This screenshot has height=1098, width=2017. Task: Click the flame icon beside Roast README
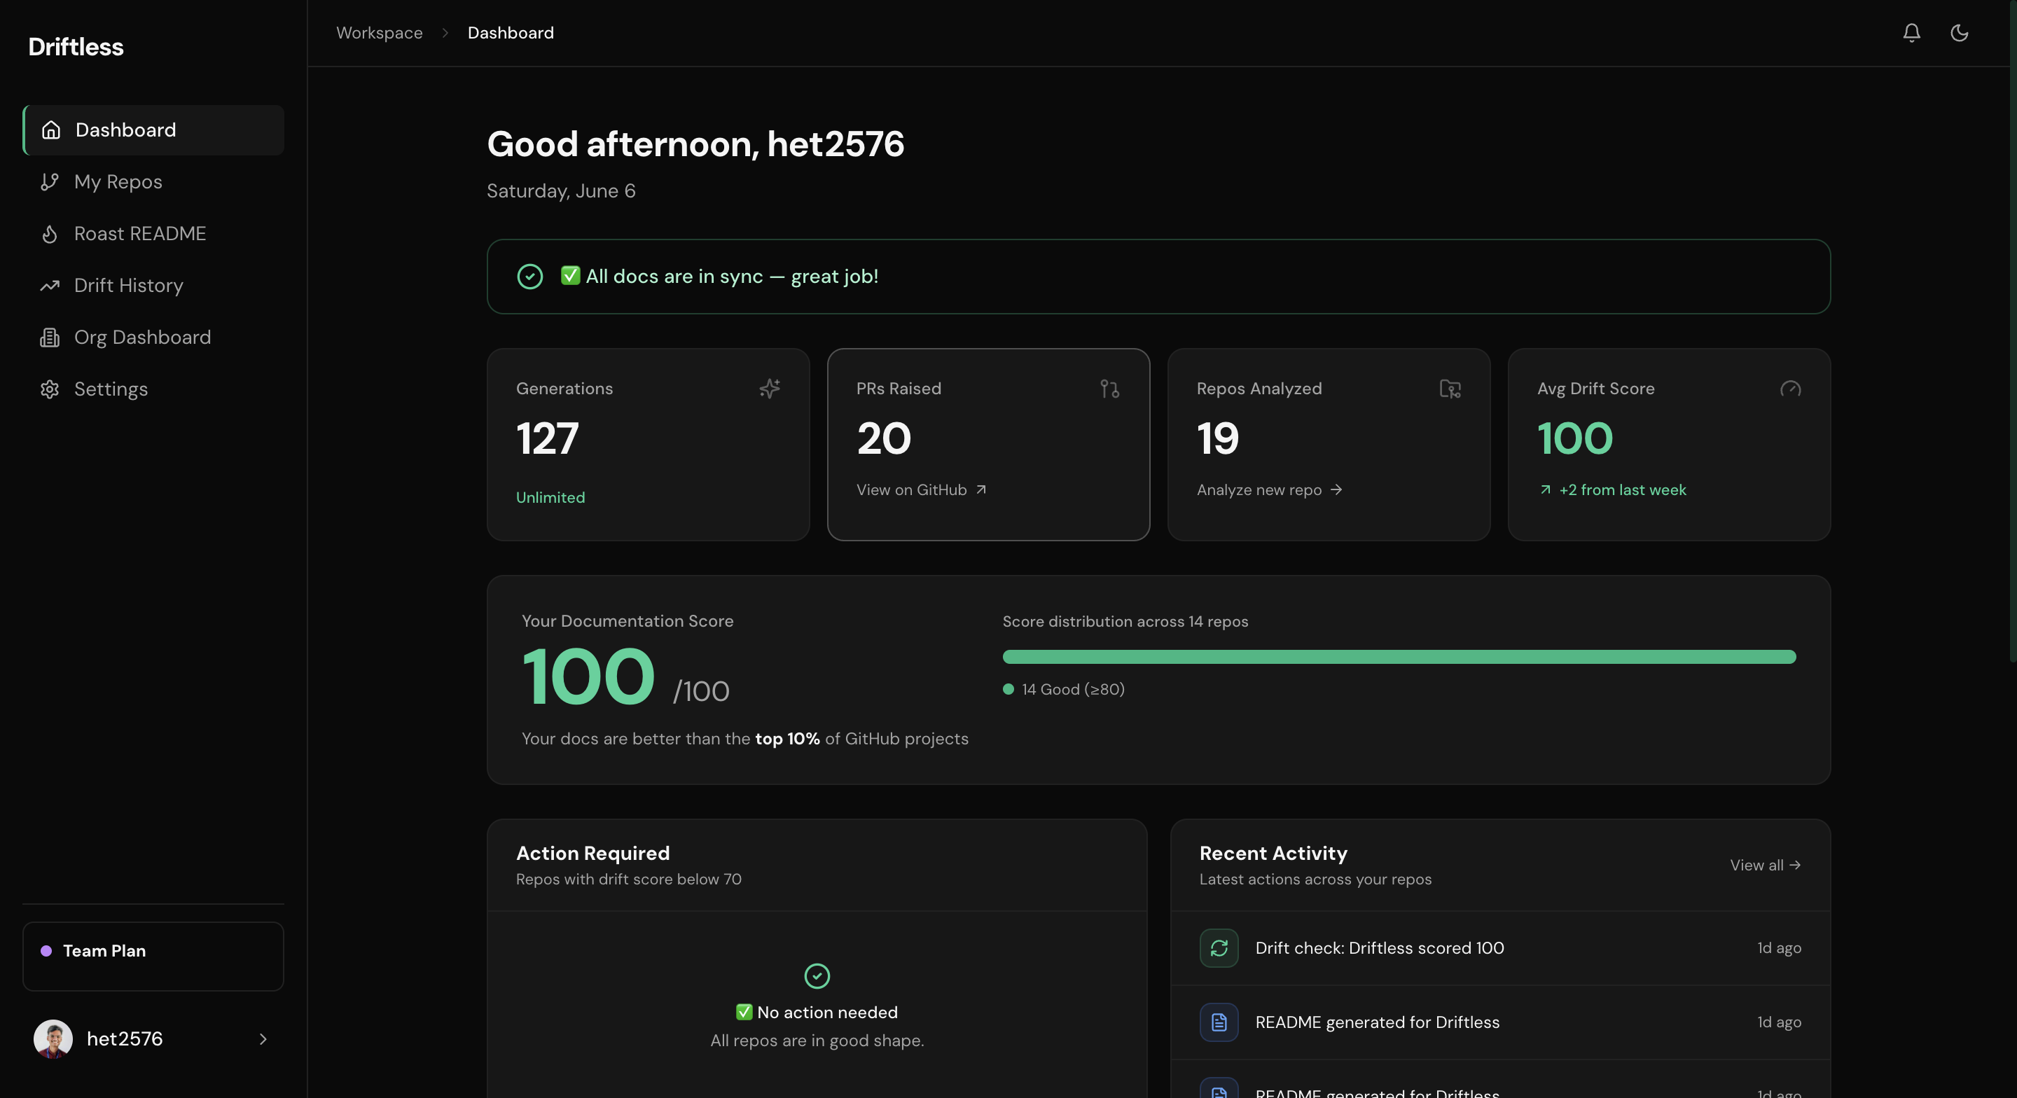(50, 234)
